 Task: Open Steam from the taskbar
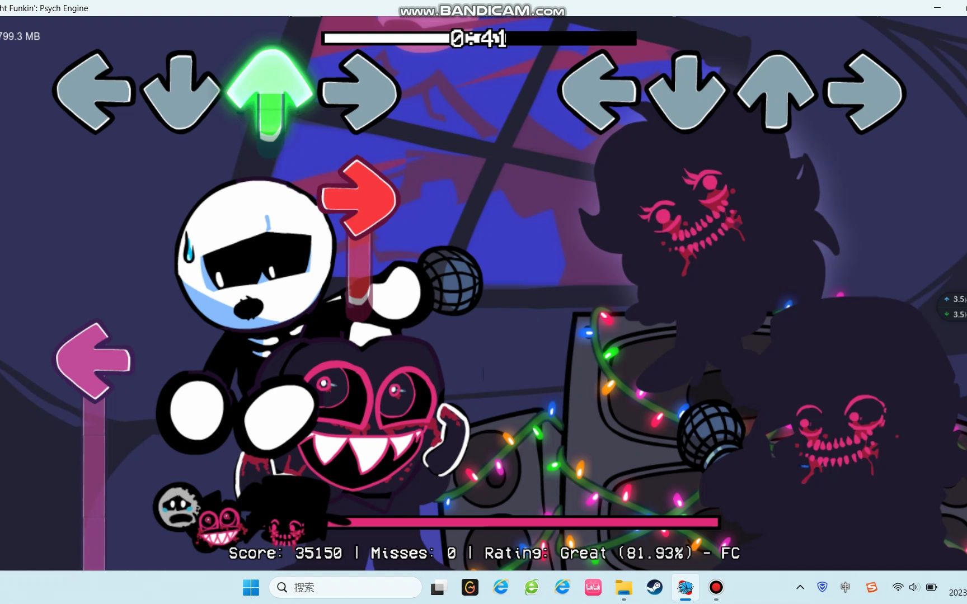654,587
